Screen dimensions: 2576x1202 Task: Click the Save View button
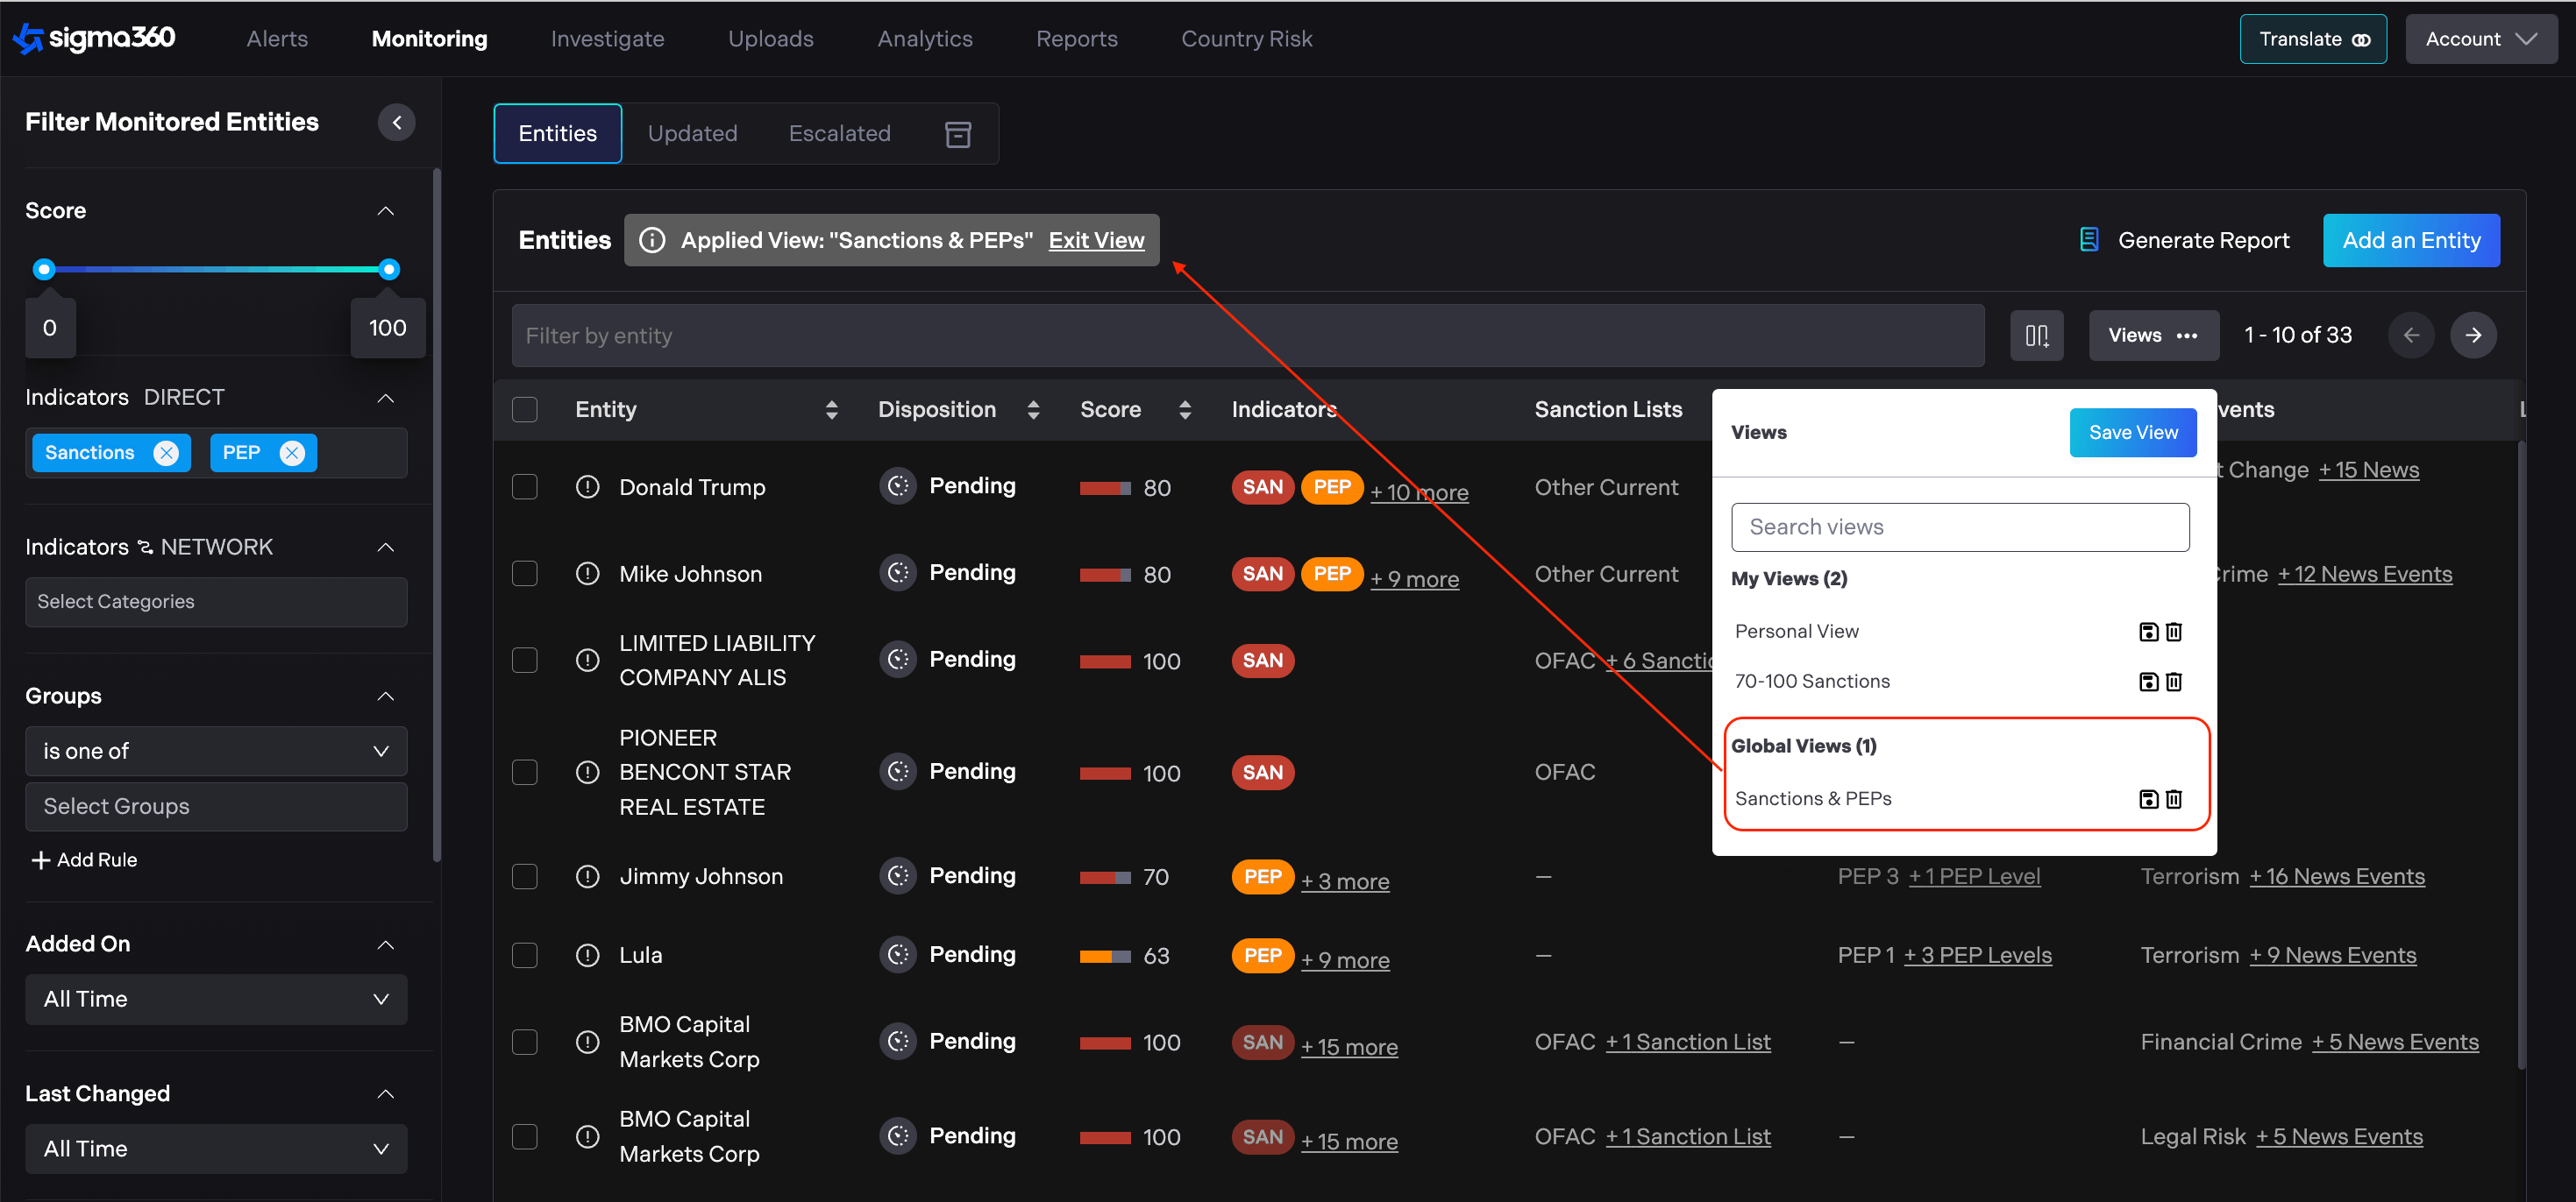point(2132,432)
